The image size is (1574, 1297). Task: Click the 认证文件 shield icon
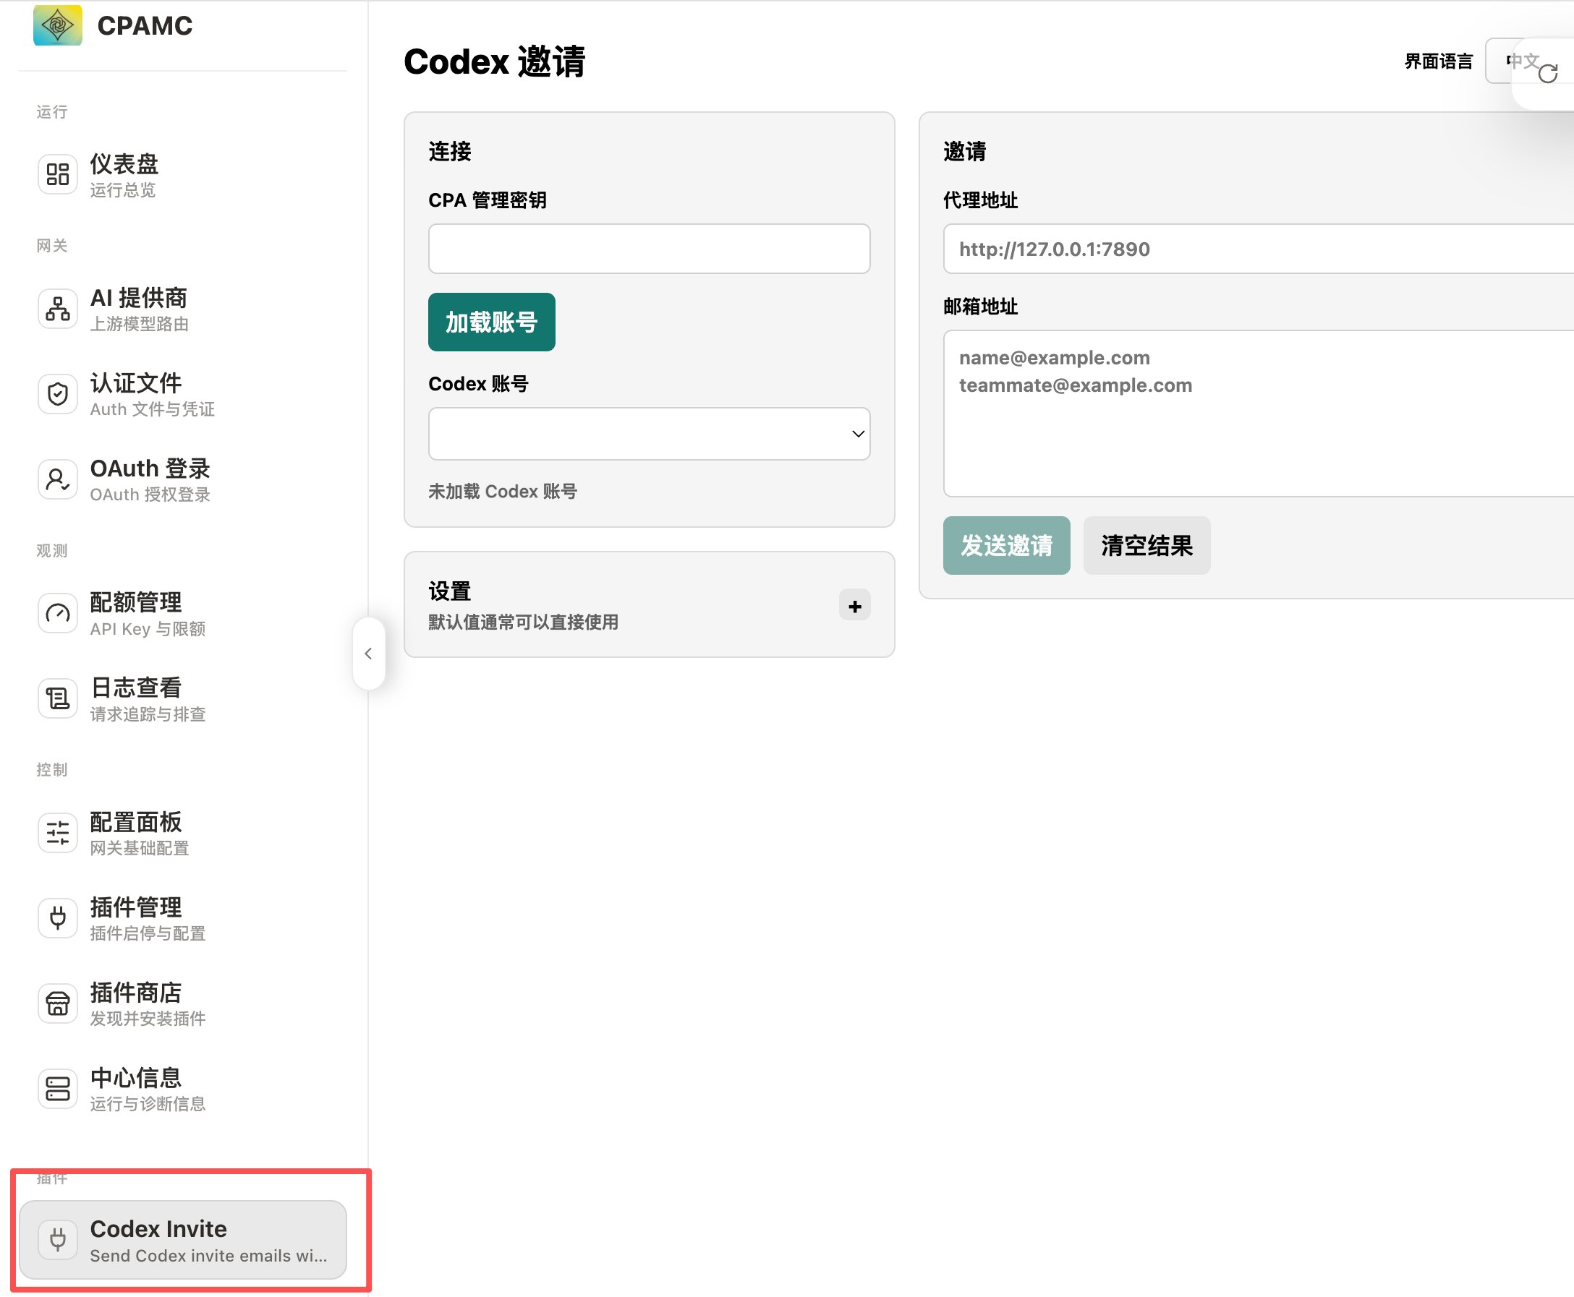[x=58, y=394]
